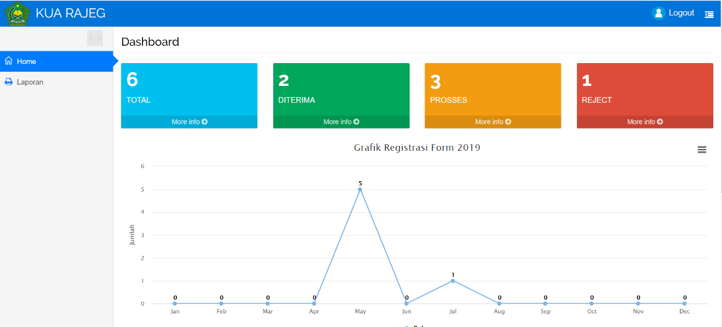The width and height of the screenshot is (722, 327).
Task: Open More info on the PROSSES card
Action: pos(493,122)
